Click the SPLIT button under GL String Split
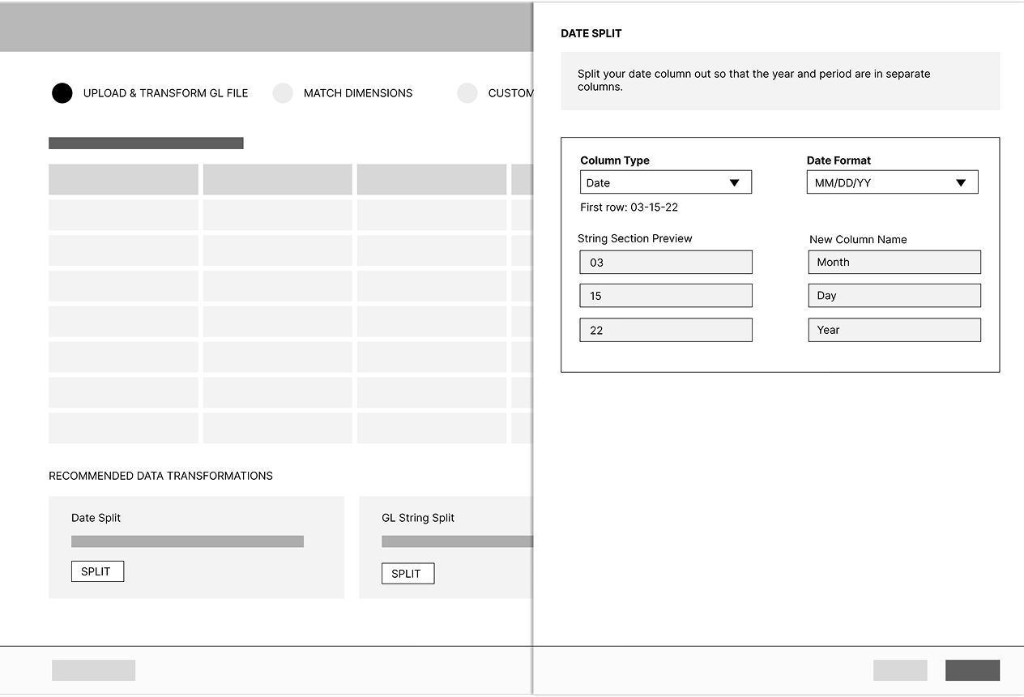The height and width of the screenshot is (697, 1024). coord(407,574)
